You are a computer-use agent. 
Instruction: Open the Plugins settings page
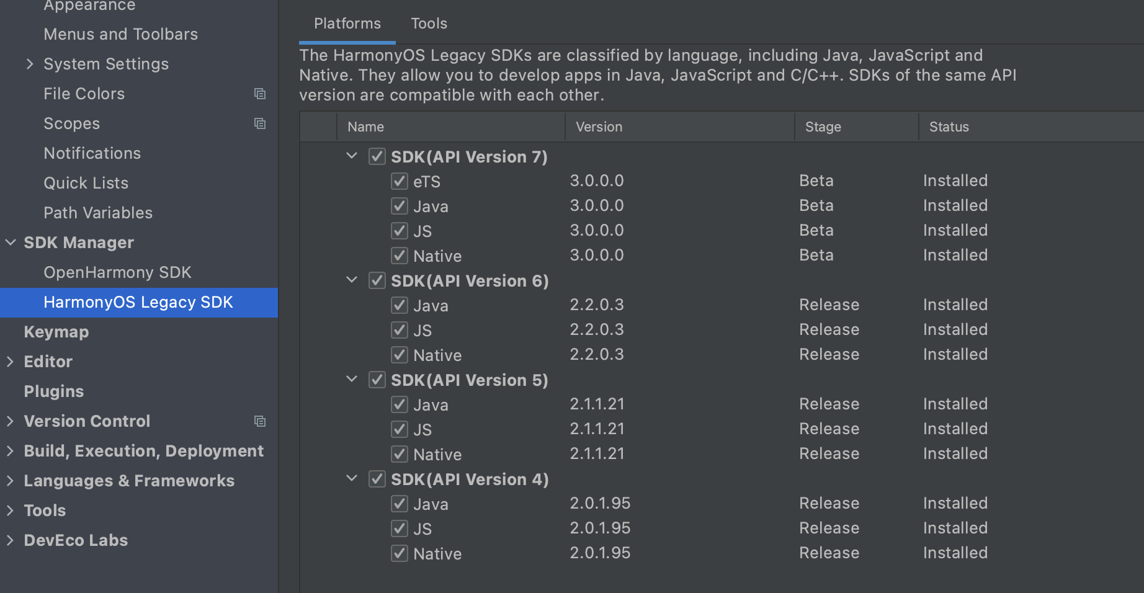[54, 391]
